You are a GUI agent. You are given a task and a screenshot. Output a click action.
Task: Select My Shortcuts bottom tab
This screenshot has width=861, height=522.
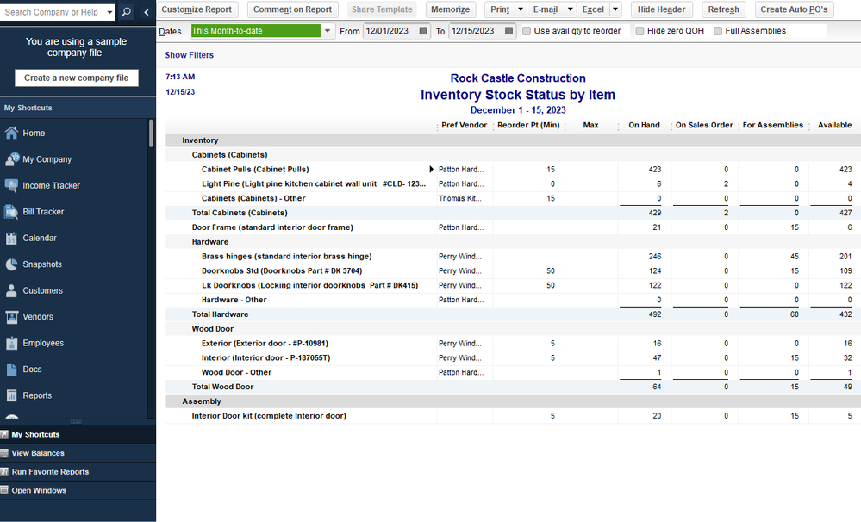pyautogui.click(x=78, y=435)
